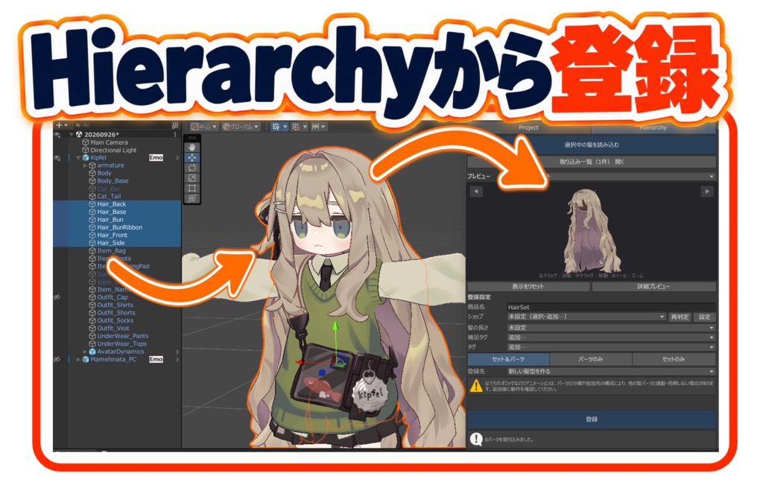Toggle hidden eye for Outfit_Cap
The height and width of the screenshot is (485, 763).
57,297
